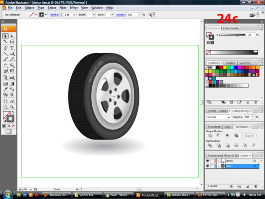The width and height of the screenshot is (265, 199).
Task: Select the Rotate tool
Action: pos(5,65)
